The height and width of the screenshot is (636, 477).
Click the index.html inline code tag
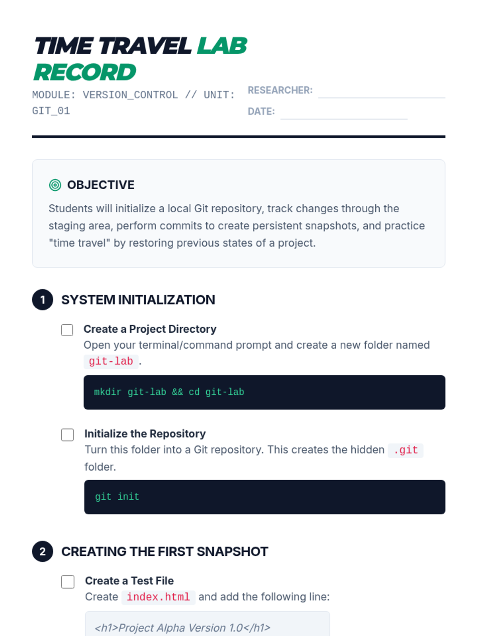pos(158,597)
